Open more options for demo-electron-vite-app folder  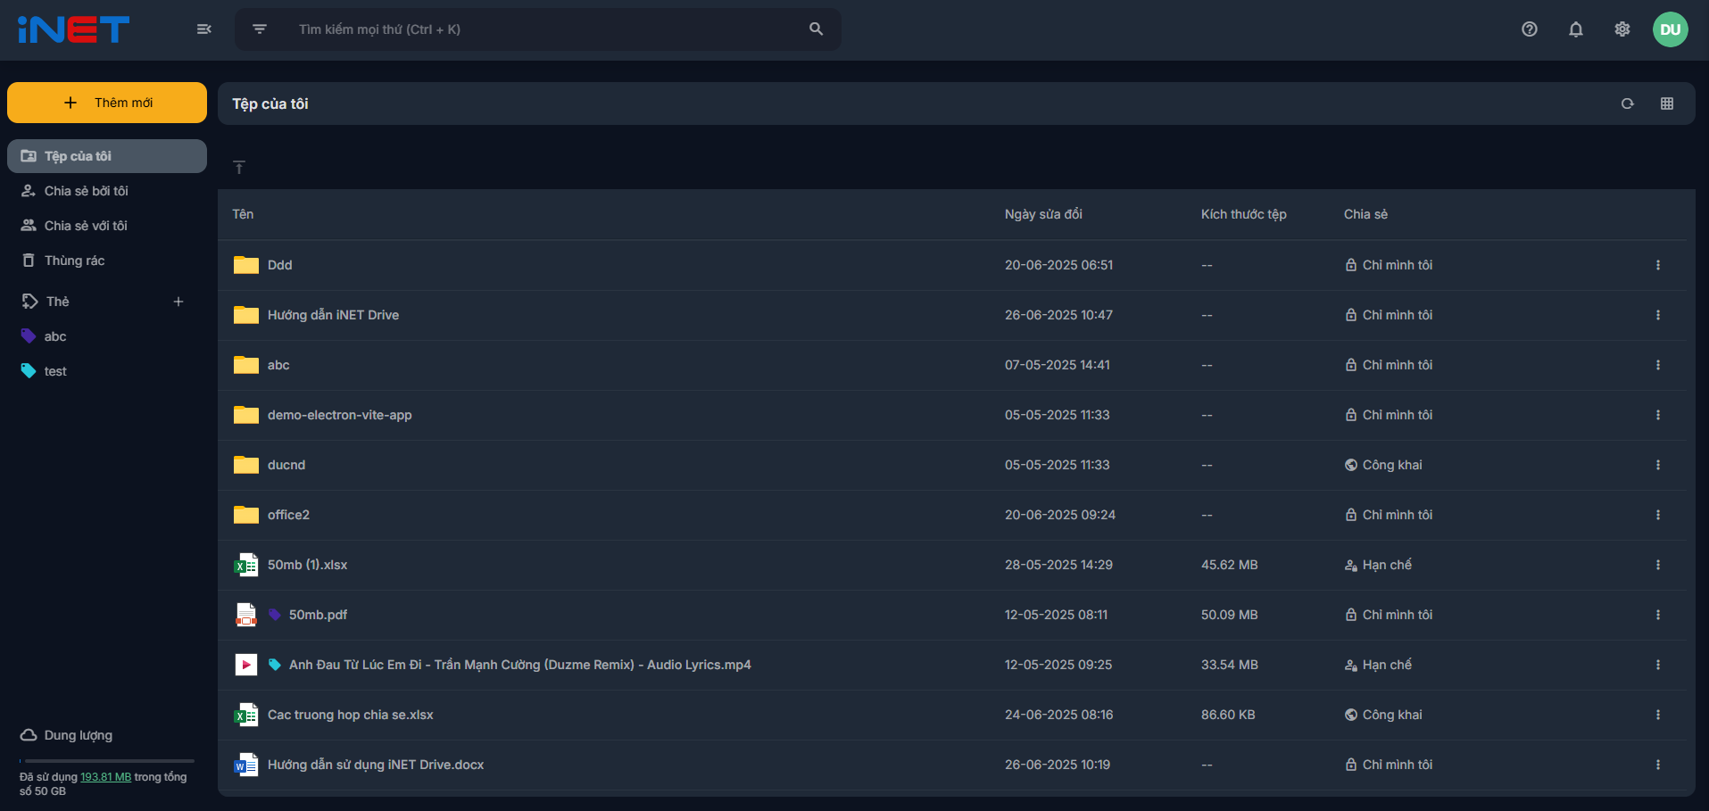point(1658,415)
